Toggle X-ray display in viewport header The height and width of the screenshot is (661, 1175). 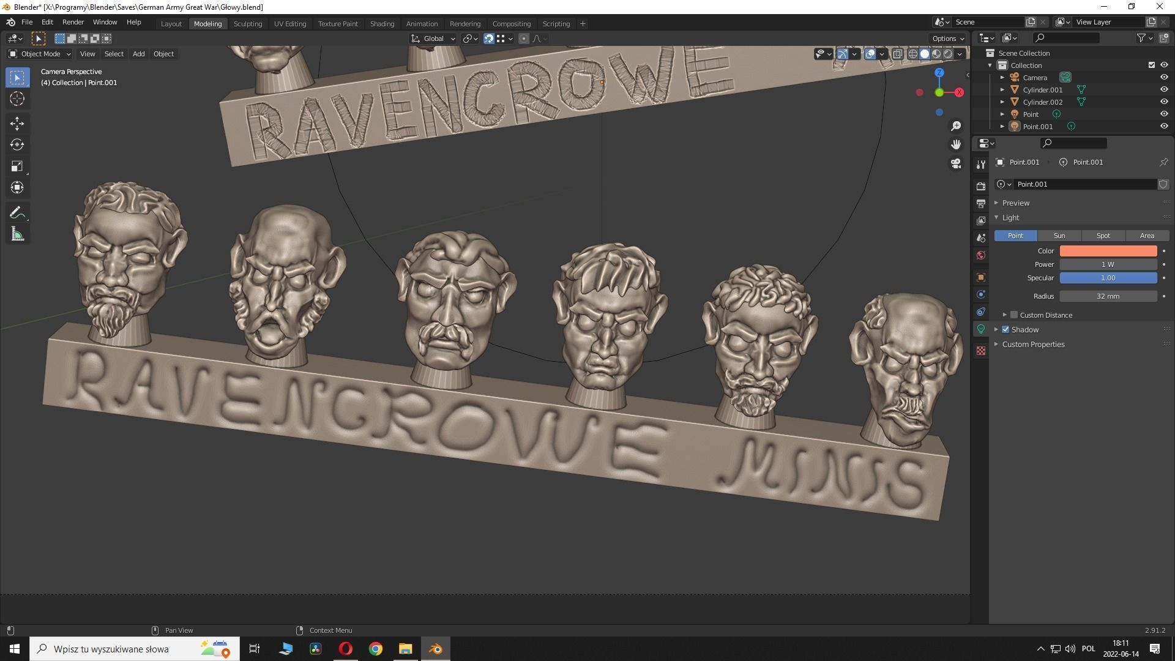[897, 54]
